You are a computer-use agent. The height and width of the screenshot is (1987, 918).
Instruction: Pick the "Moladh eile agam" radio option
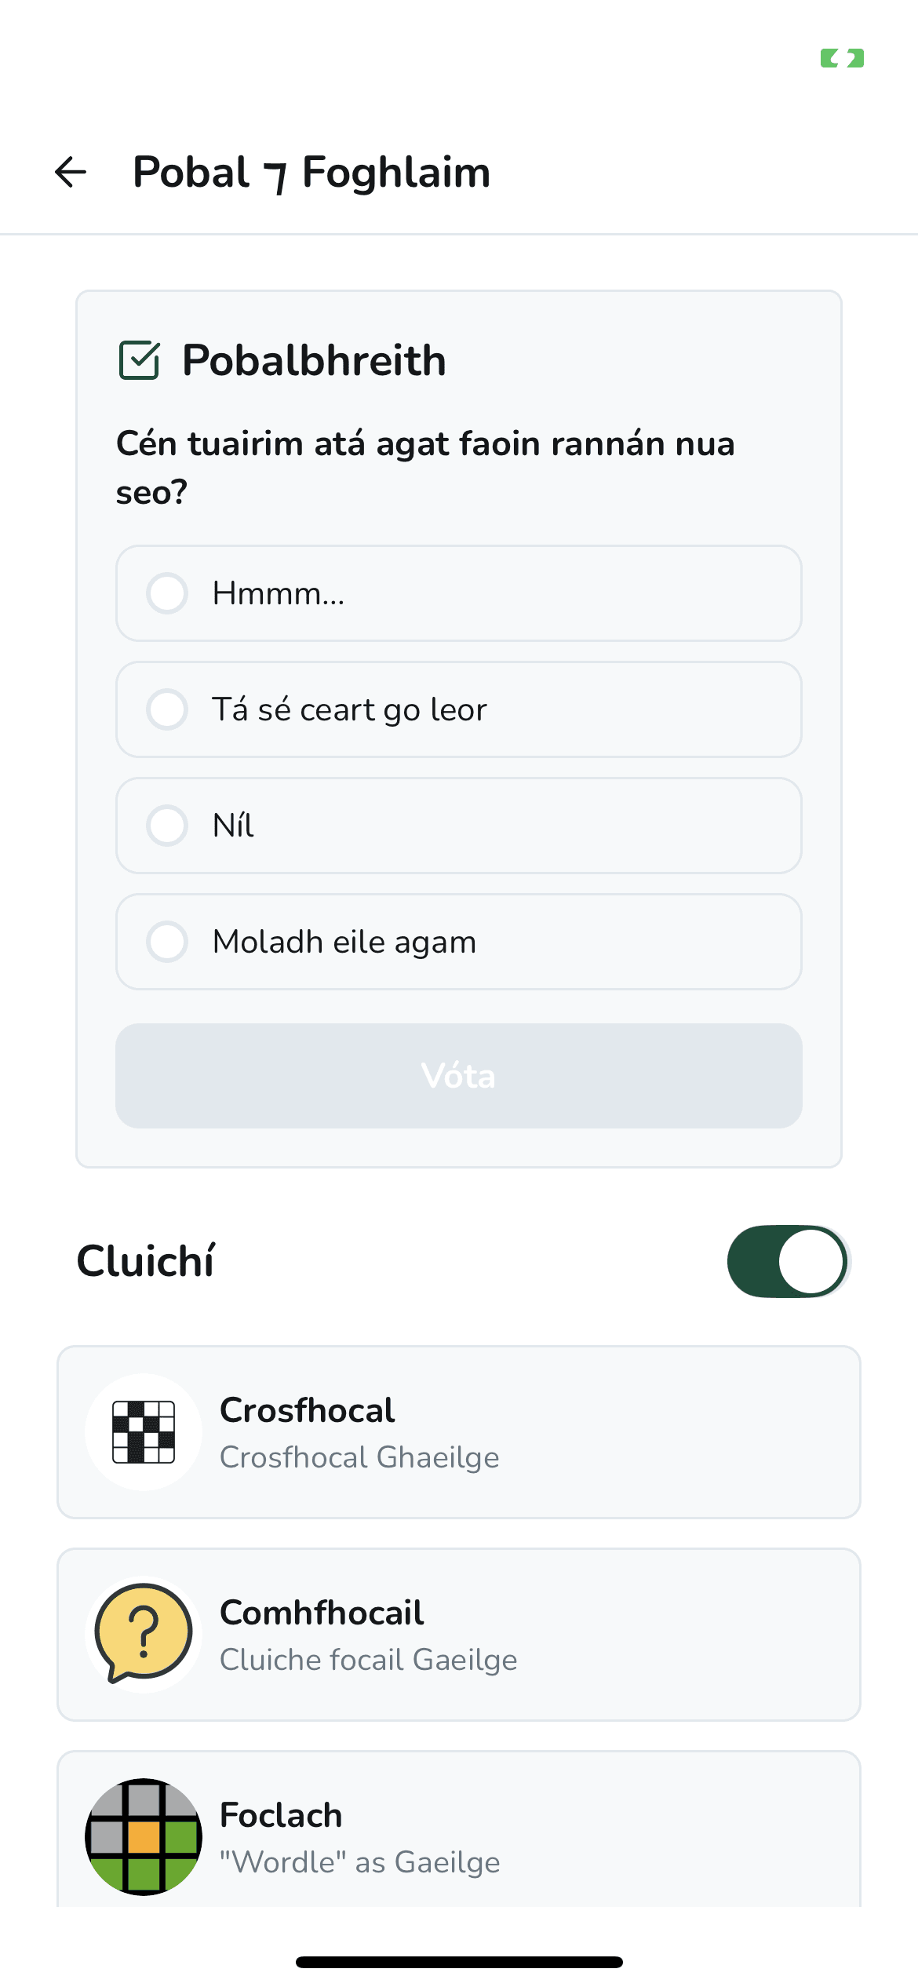[167, 942]
